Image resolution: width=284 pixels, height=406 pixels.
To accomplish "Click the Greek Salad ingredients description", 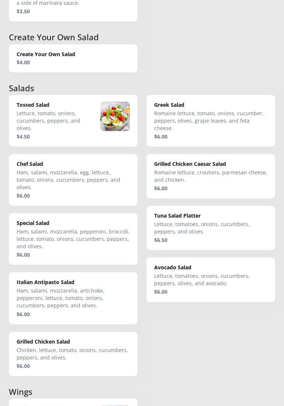I will click(209, 121).
